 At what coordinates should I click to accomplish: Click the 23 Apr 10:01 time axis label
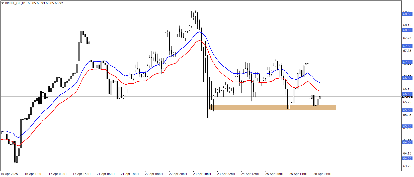tap(202, 174)
